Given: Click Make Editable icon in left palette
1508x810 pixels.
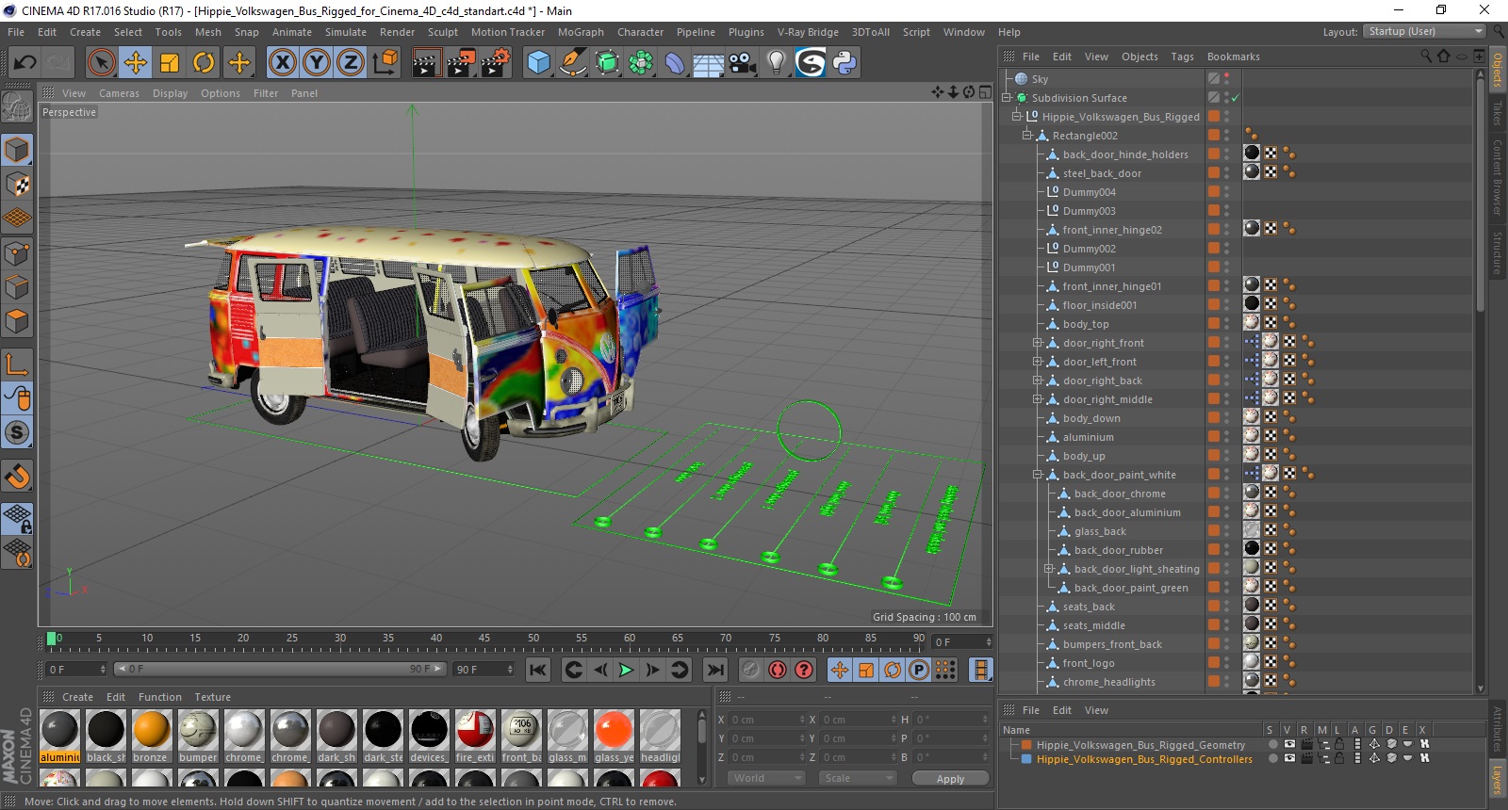Looking at the screenshot, I should 17,107.
